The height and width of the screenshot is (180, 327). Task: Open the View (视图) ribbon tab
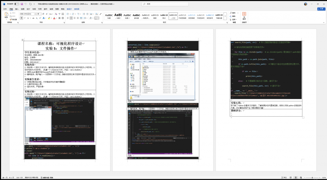[56, 9]
